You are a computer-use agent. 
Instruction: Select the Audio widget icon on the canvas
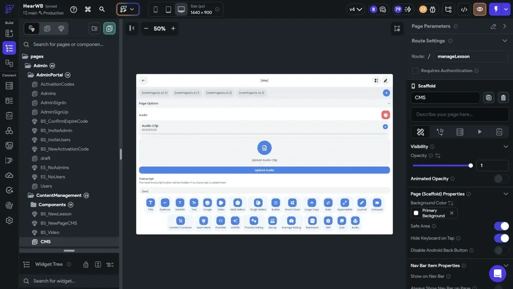point(355,220)
